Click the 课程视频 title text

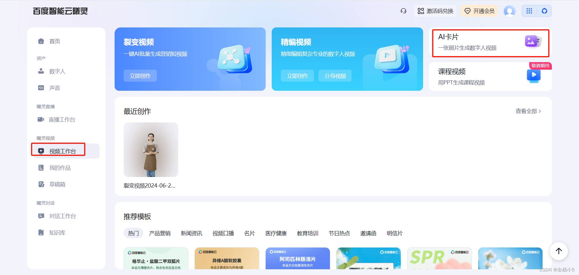coord(452,71)
